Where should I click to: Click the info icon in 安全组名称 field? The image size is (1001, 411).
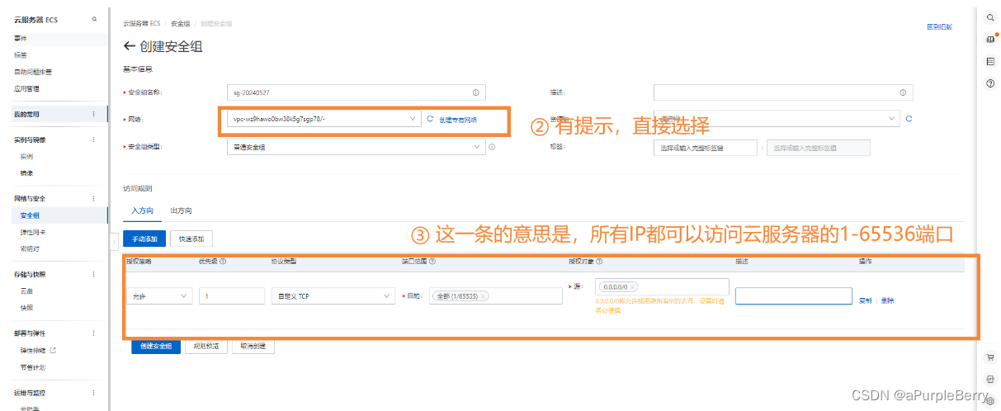pyautogui.click(x=475, y=92)
